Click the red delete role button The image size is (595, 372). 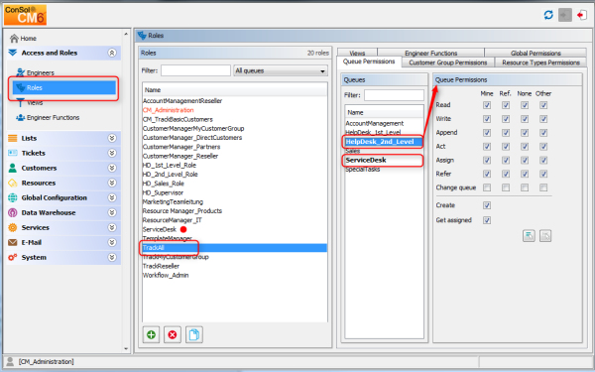[x=173, y=335]
